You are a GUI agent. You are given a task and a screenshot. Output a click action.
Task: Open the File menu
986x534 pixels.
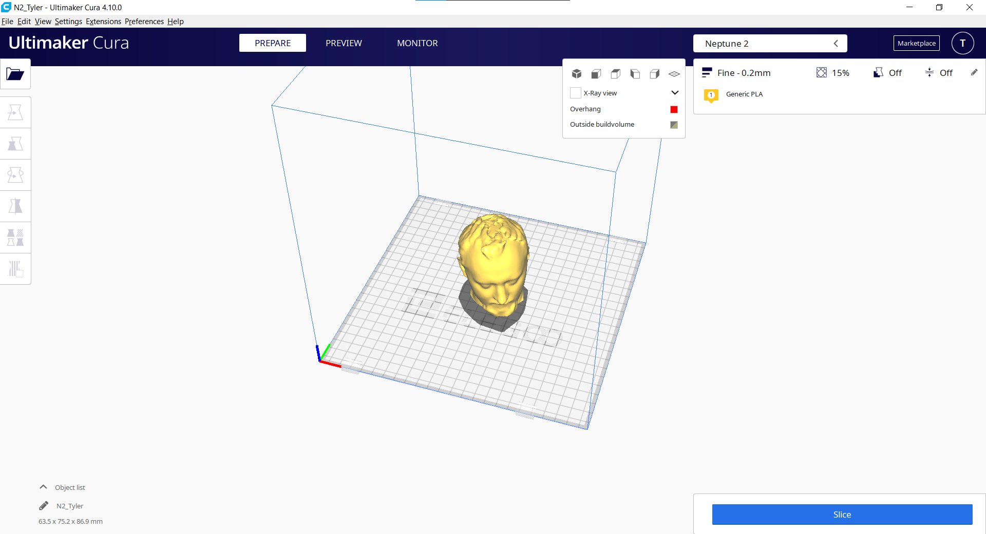pyautogui.click(x=7, y=22)
